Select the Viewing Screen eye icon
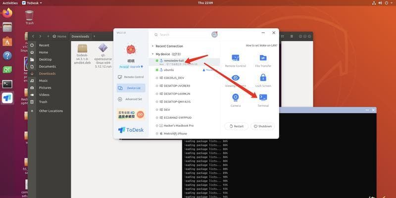 click(236, 78)
